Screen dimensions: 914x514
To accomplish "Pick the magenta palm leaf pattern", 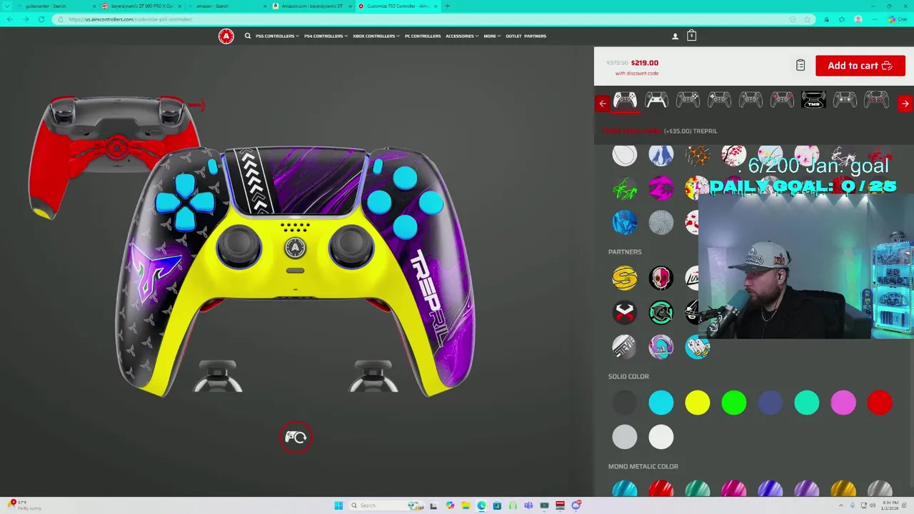I will point(661,188).
